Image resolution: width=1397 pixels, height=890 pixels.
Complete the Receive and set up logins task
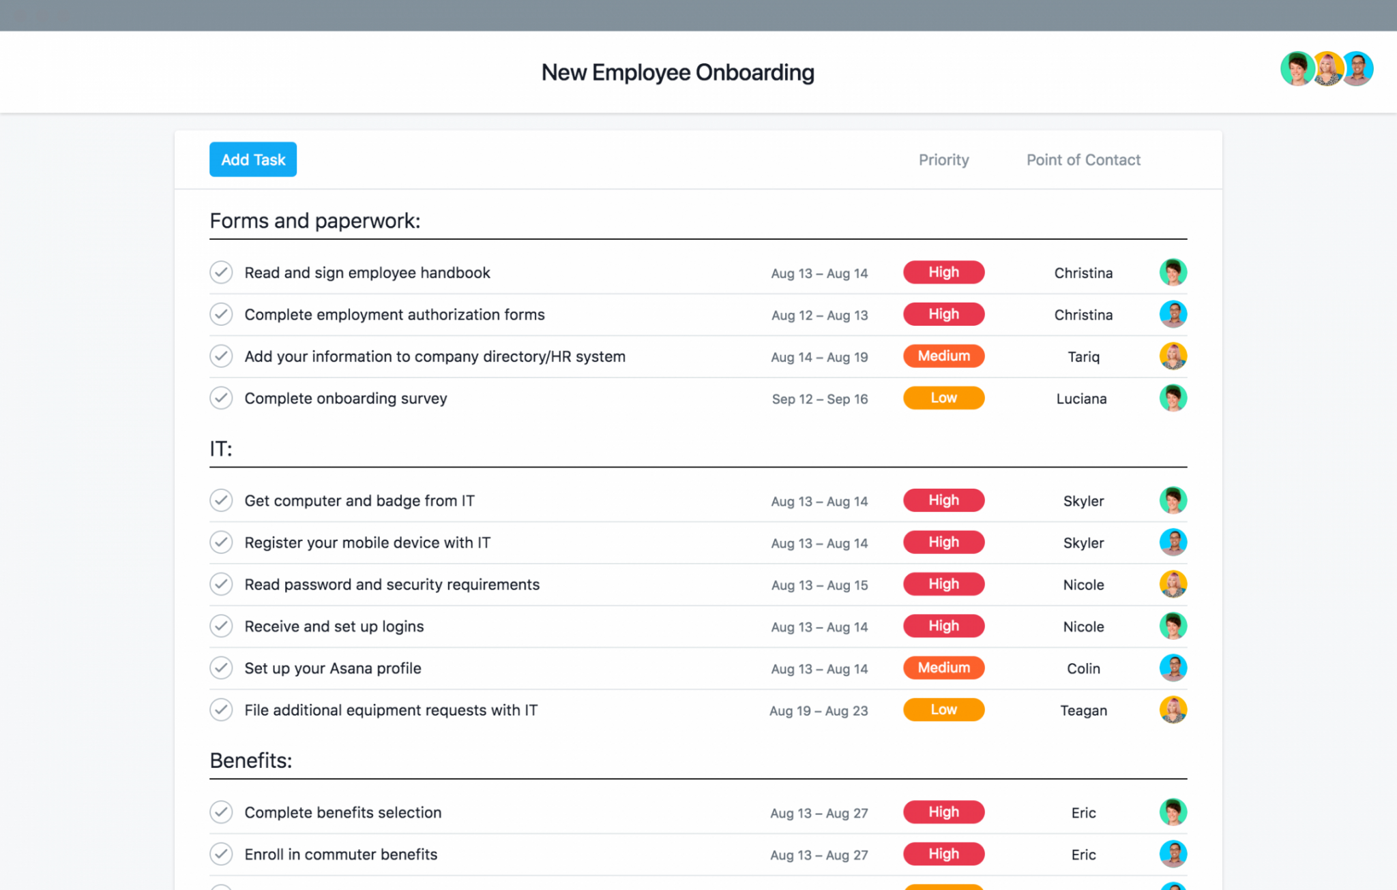(221, 626)
